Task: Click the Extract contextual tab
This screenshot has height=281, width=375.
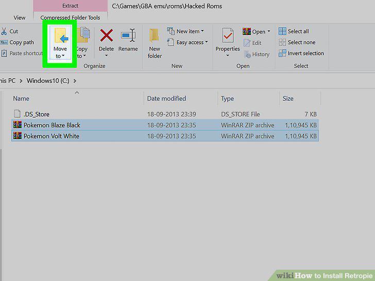Action: tap(70, 6)
